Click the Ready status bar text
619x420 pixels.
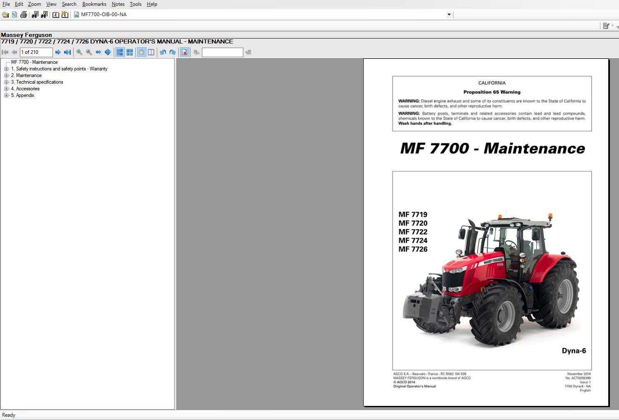9,415
